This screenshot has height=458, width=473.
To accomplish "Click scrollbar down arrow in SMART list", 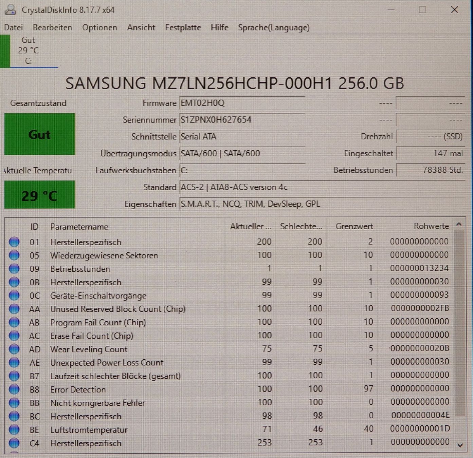I will pyautogui.click(x=460, y=445).
